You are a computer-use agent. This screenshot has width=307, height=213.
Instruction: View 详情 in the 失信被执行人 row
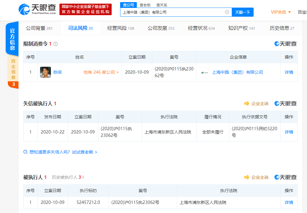pyautogui.click(x=289, y=132)
